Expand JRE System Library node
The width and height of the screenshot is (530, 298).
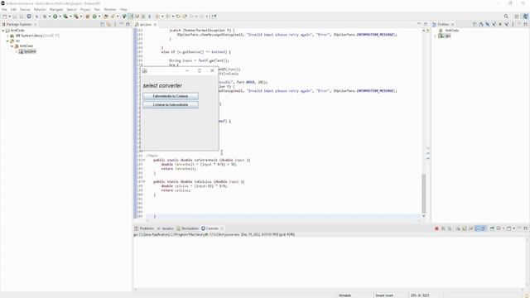(7, 36)
